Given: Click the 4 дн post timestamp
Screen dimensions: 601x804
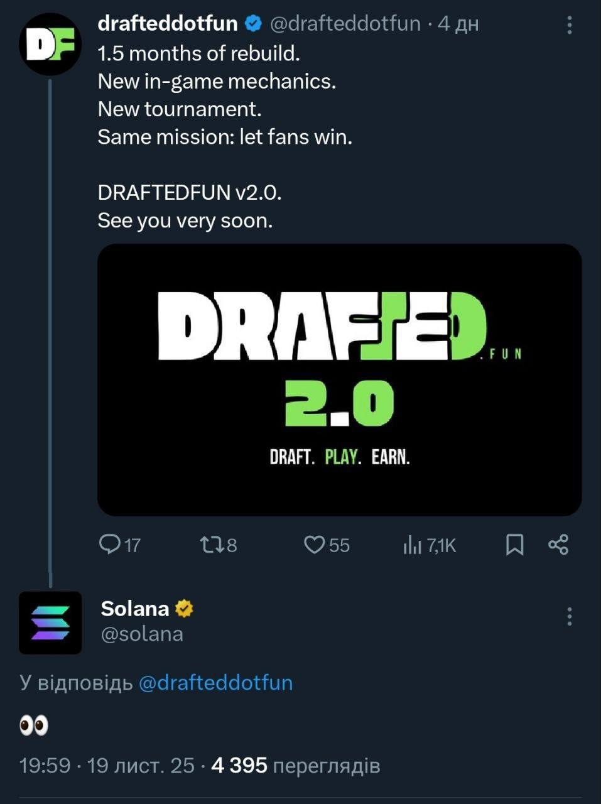Looking at the screenshot, I should tap(458, 24).
